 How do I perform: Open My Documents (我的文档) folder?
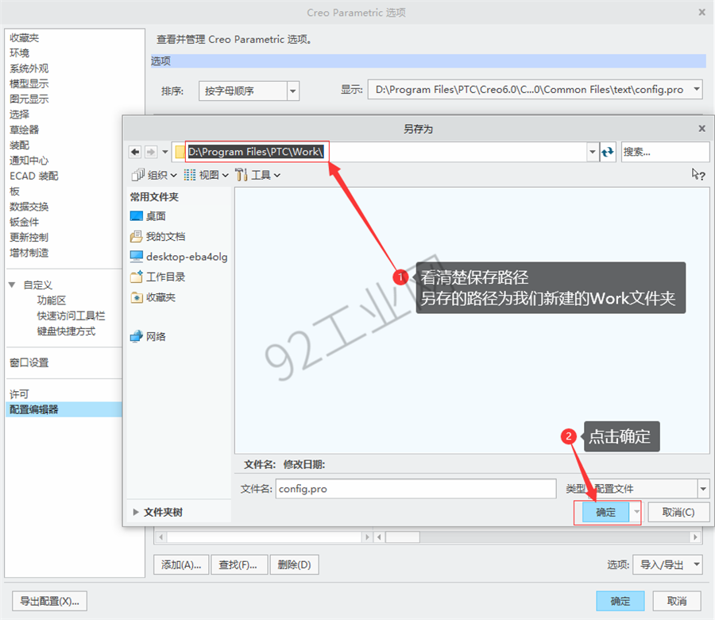coord(158,236)
